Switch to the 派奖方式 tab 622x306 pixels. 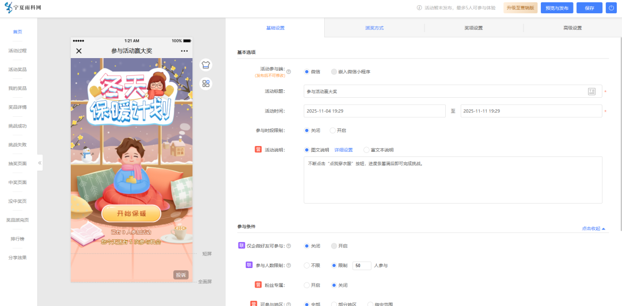pos(374,28)
